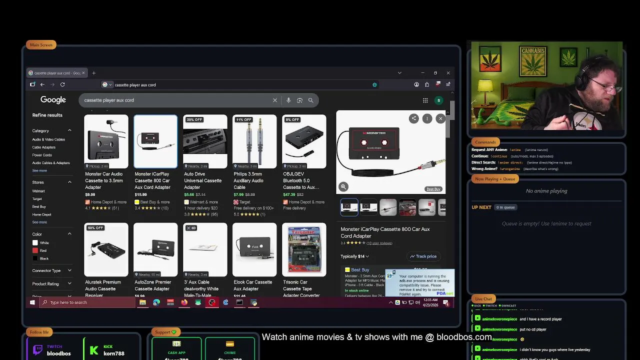The width and height of the screenshot is (640, 360).
Task: Expand the Connector Type filter
Action: (69, 270)
